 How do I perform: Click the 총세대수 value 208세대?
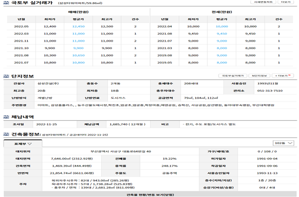click(x=191, y=83)
